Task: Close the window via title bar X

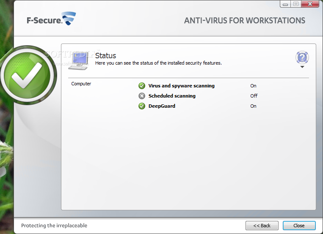Action: click(310, 4)
